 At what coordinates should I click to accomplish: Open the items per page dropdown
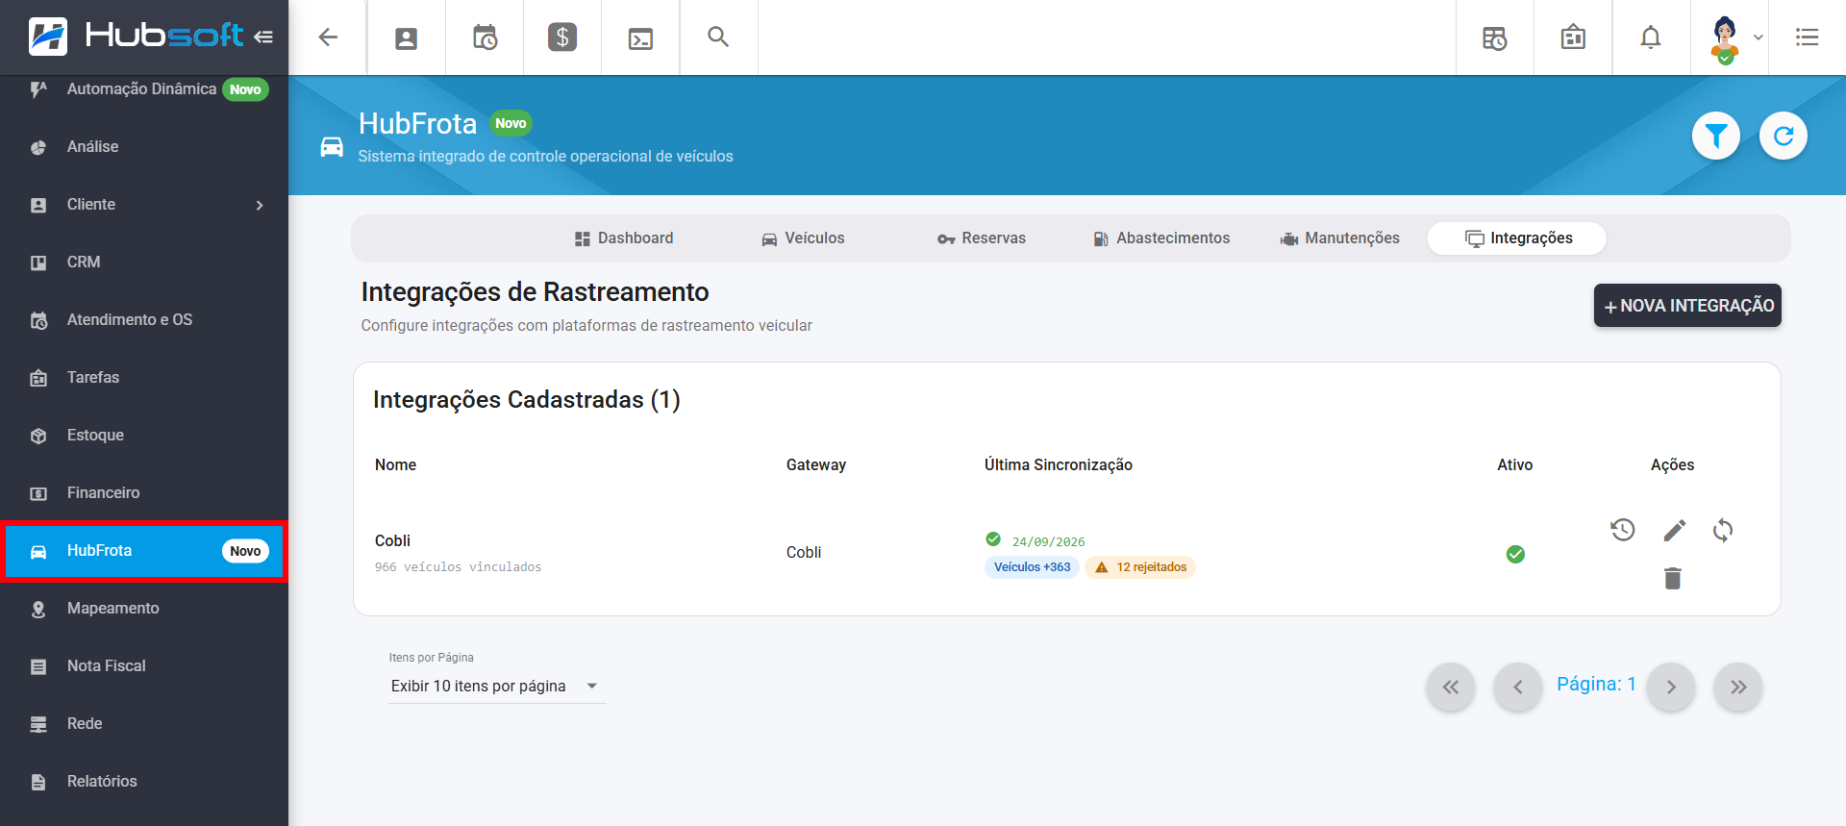pyautogui.click(x=497, y=686)
